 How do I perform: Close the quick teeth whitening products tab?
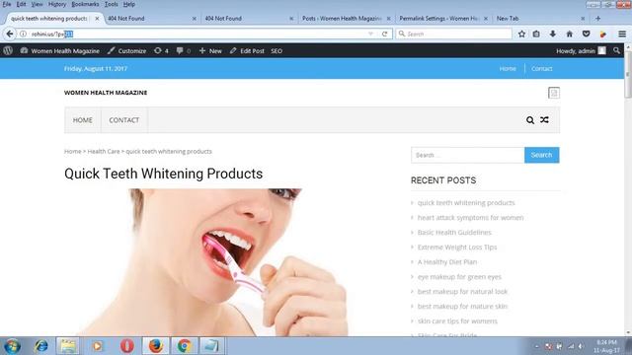(x=97, y=19)
